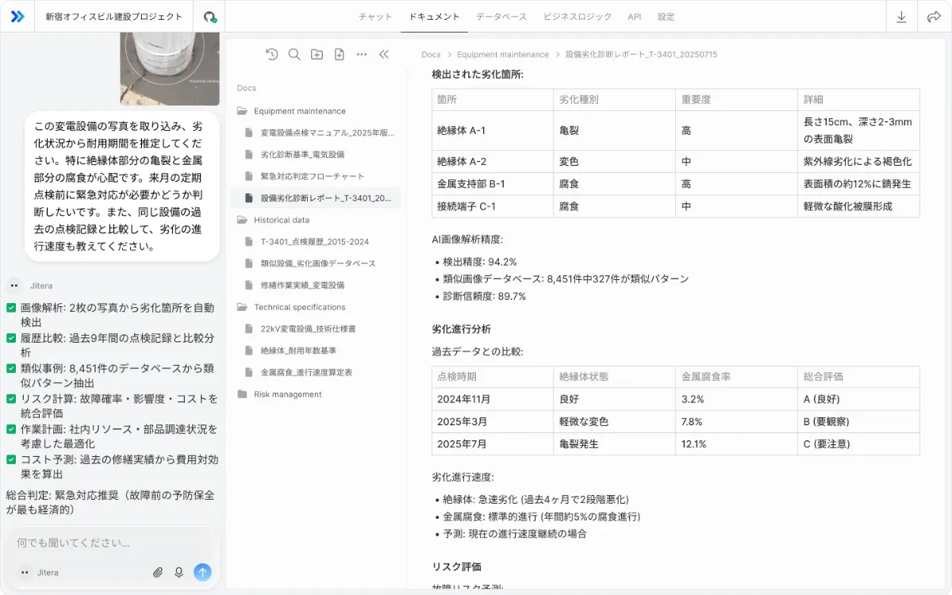Viewport: 952px width, 595px height.
Task: Click the 劣化進行分析 heading
Action: 462,329
